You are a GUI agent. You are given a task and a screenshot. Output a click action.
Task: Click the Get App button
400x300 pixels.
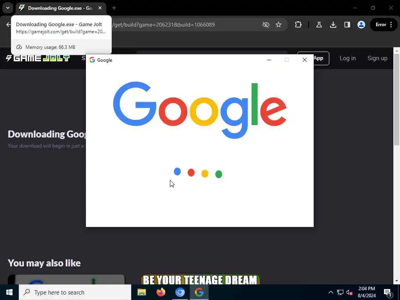click(321, 58)
